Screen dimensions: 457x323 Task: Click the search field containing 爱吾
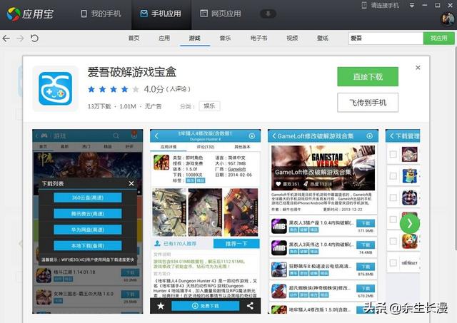[x=384, y=38]
